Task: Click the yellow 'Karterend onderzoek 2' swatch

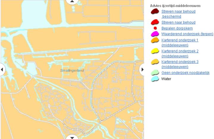Action: click(x=155, y=51)
